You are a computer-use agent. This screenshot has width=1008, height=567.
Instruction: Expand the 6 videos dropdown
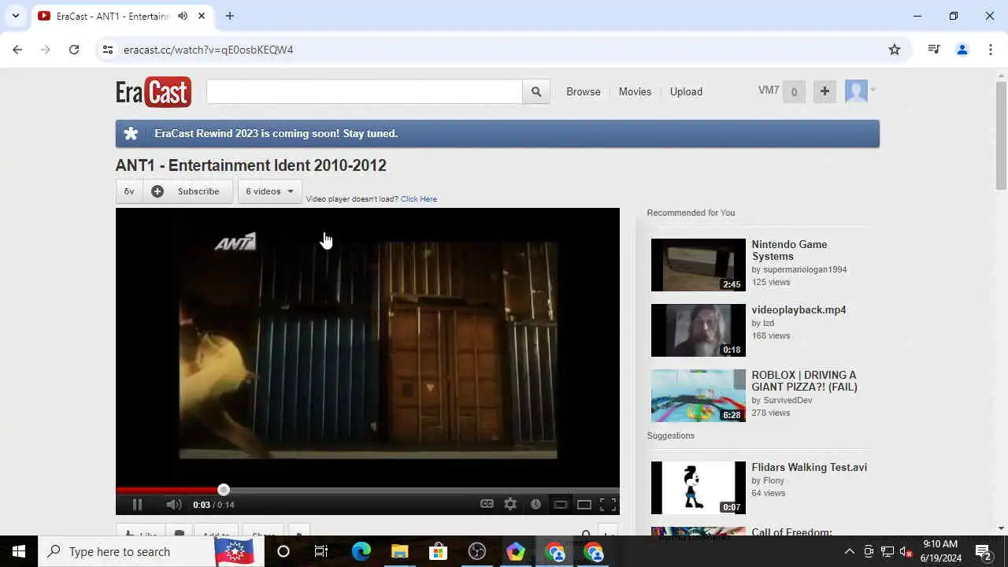(270, 191)
